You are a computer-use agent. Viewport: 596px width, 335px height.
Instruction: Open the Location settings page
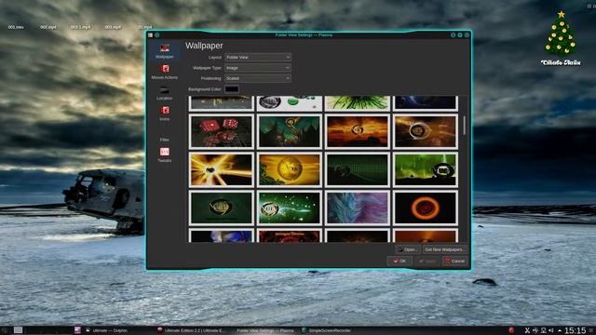coord(164,93)
